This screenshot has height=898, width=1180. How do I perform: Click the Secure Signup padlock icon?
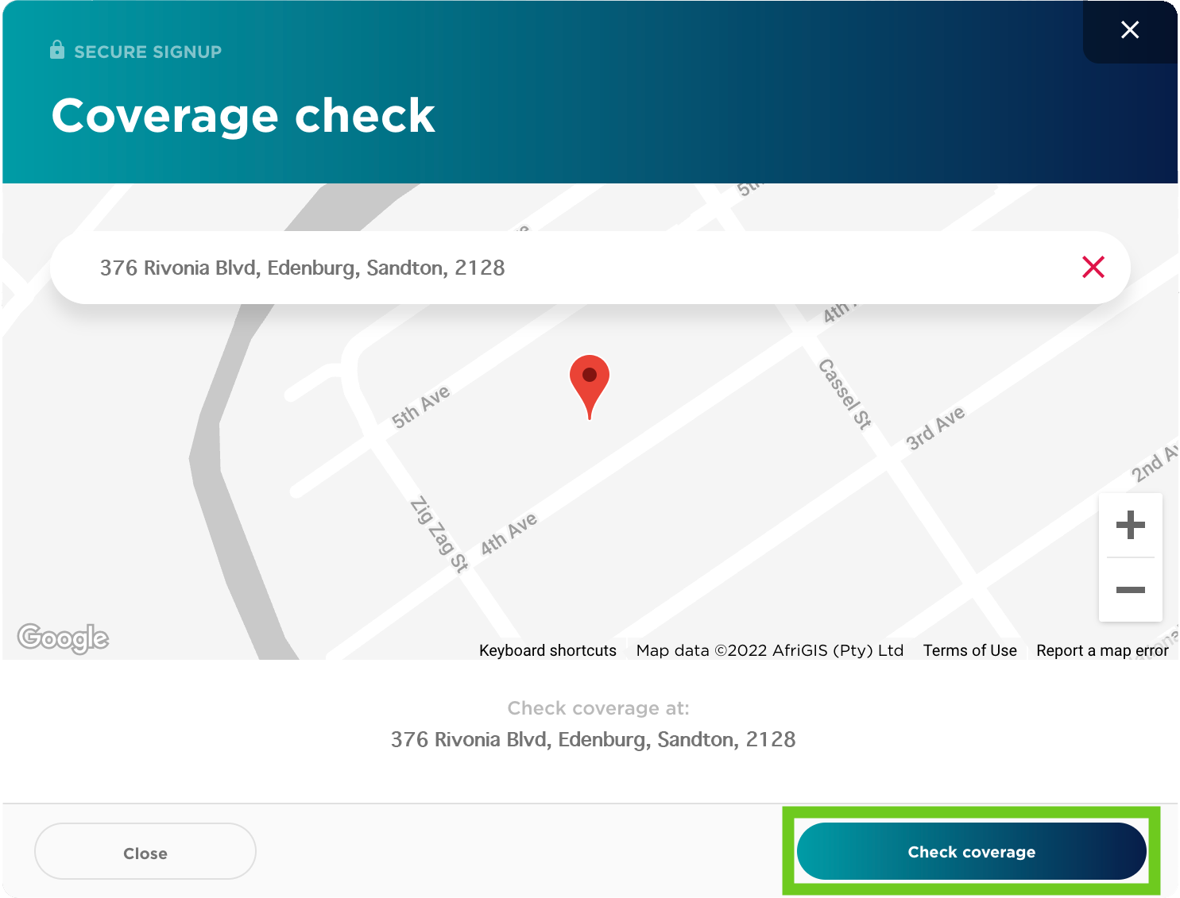[x=57, y=50]
